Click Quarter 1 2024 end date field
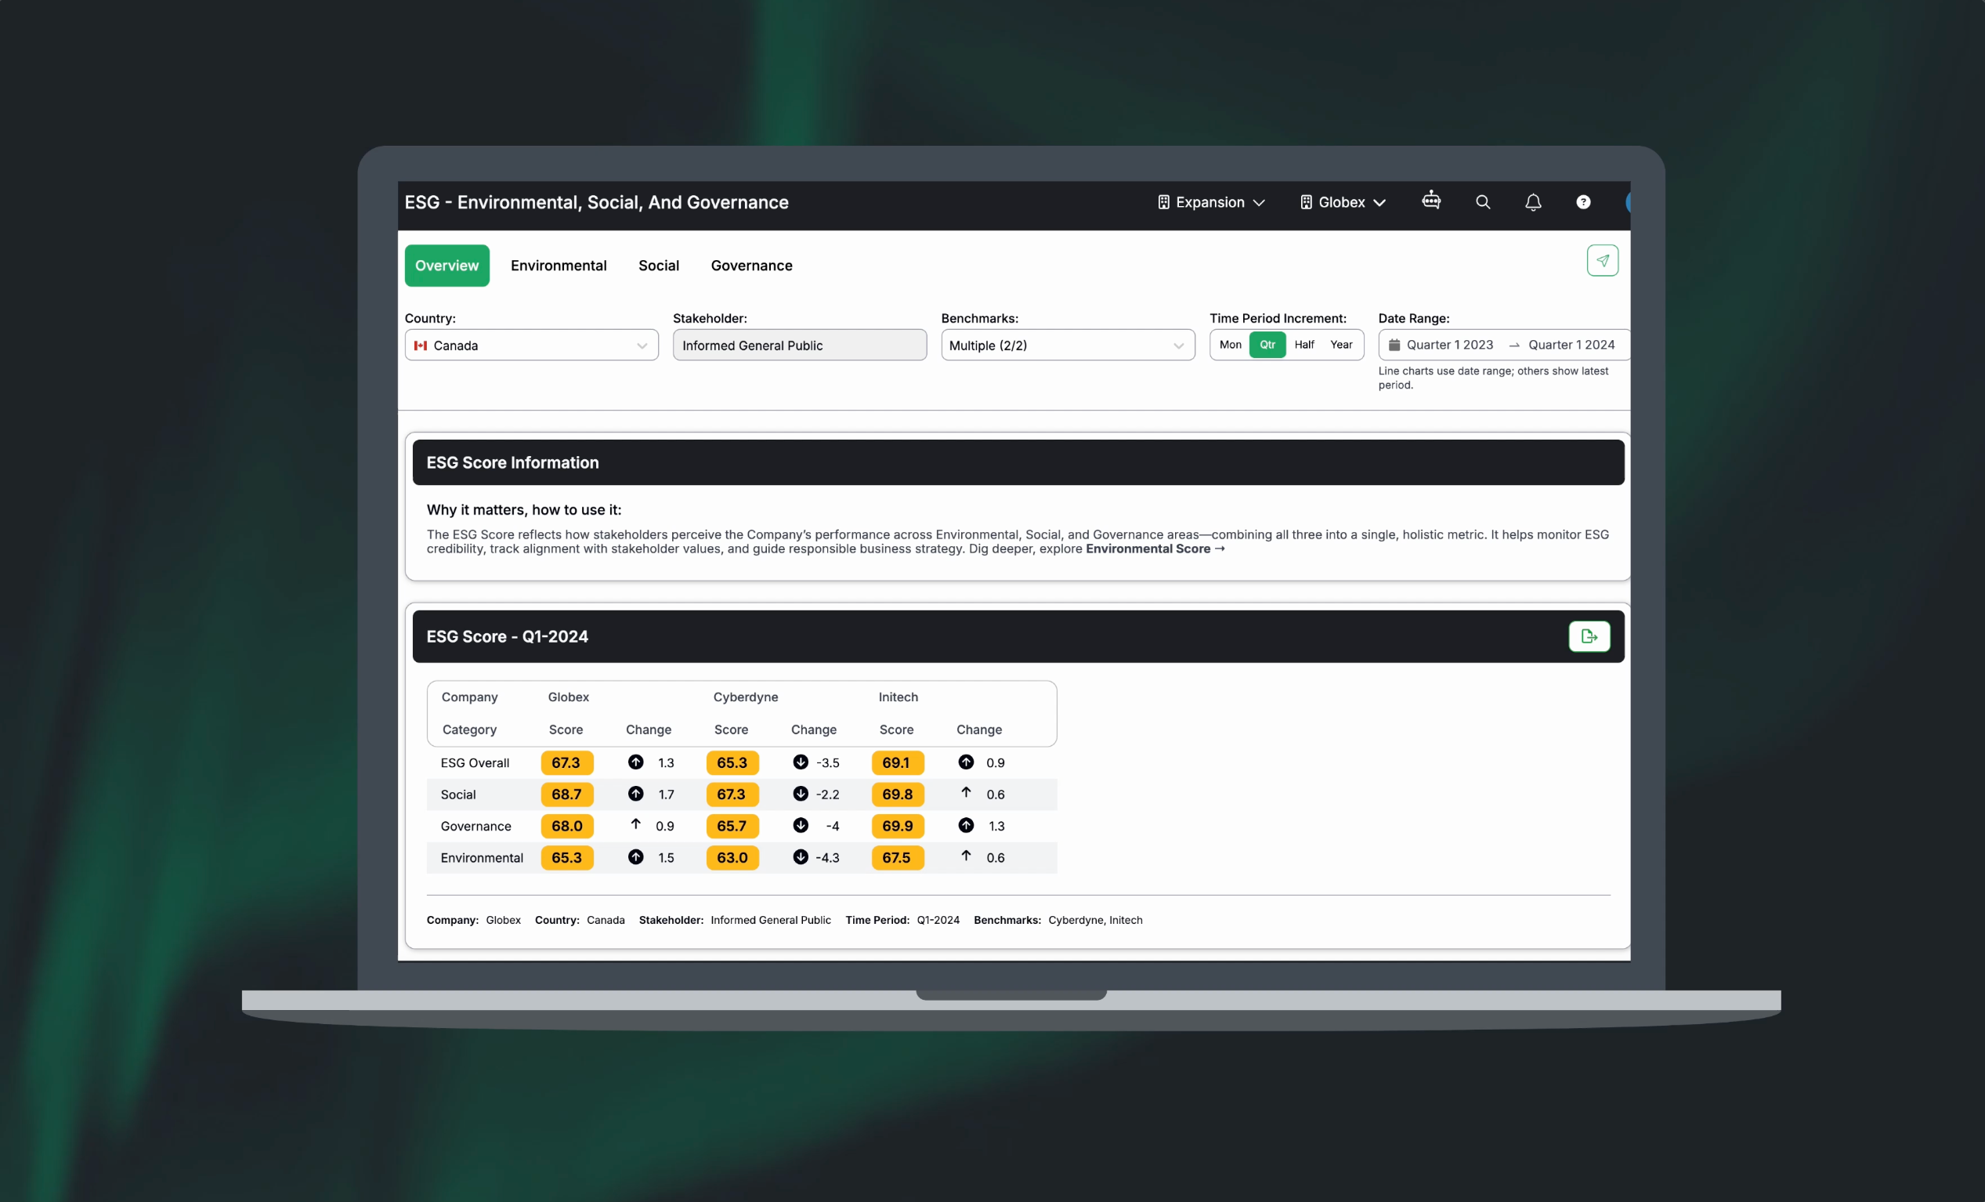1985x1202 pixels. [1570, 345]
